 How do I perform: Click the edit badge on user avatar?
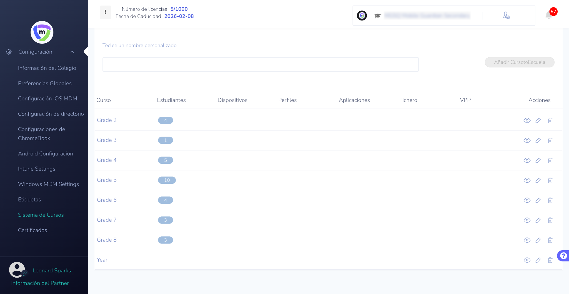[25, 274]
